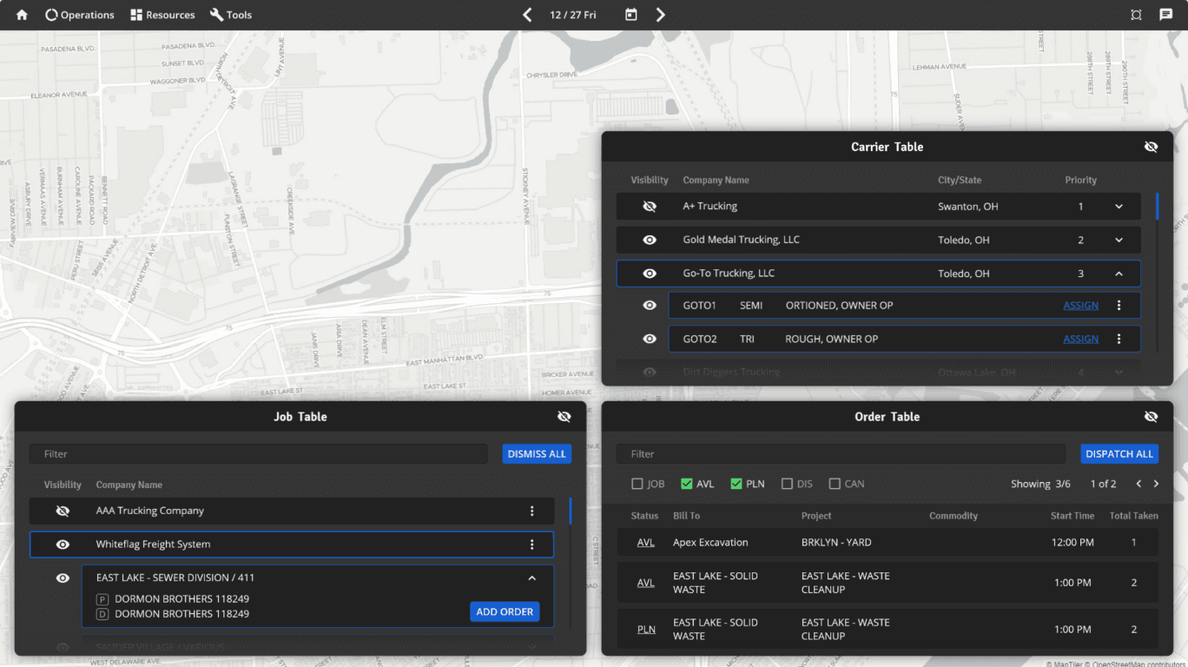
Task: Expand the A+ Trucking carrier row
Action: (1119, 207)
